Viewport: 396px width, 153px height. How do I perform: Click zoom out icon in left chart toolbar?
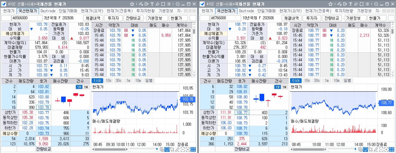tap(183, 149)
